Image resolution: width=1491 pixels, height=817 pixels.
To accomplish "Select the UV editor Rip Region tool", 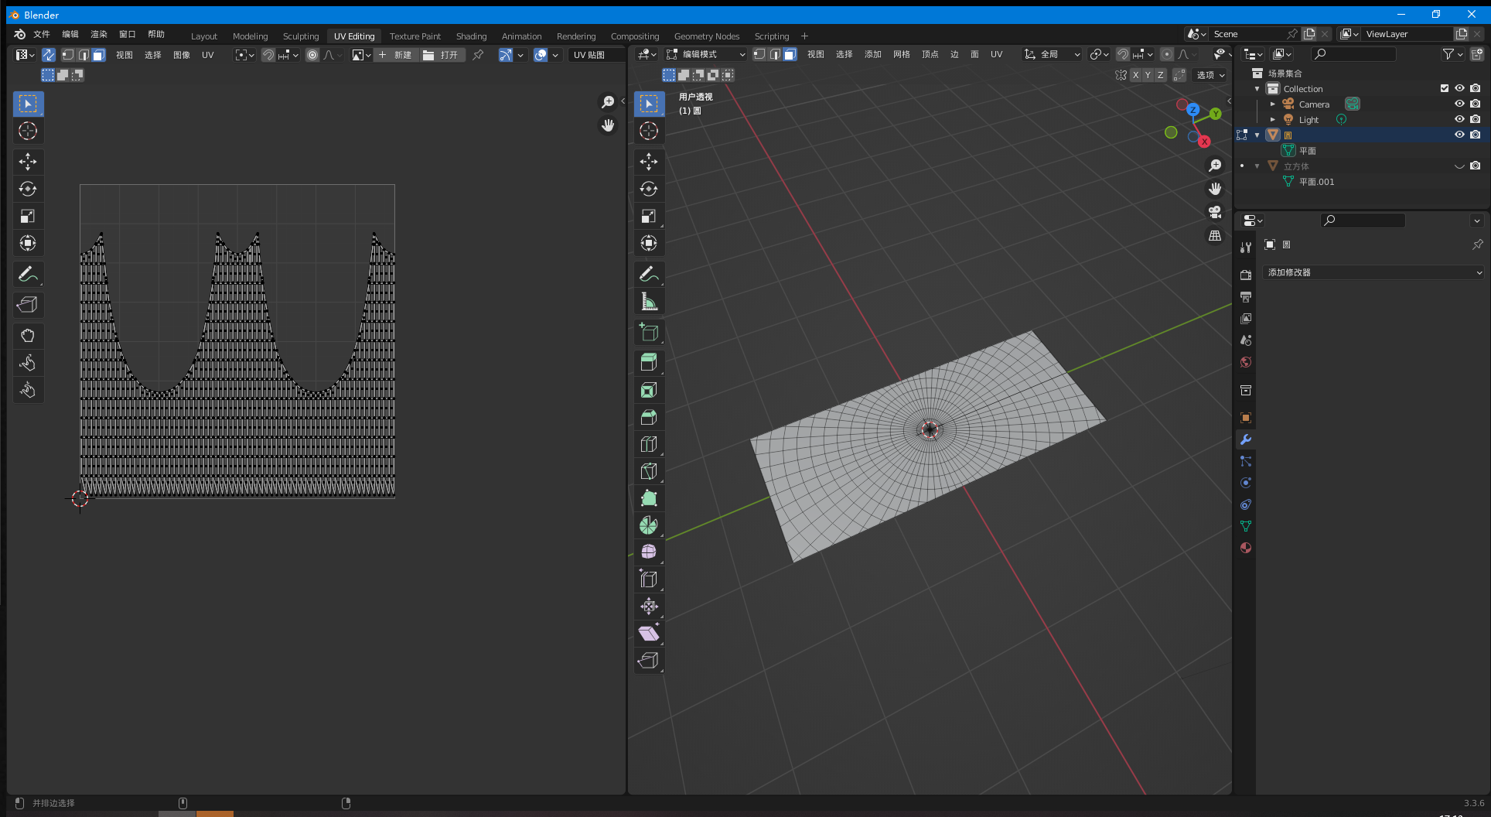I will click(28, 305).
